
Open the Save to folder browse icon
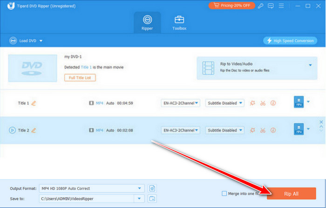tap(152, 199)
